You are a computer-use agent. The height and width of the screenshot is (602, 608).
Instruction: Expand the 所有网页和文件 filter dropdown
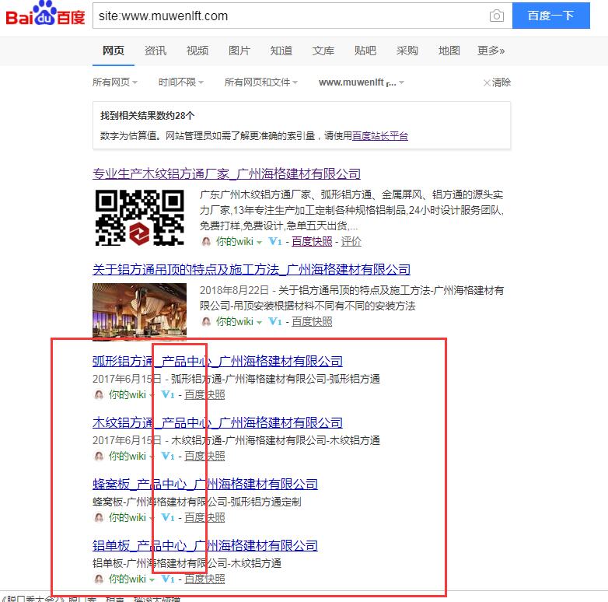click(261, 82)
